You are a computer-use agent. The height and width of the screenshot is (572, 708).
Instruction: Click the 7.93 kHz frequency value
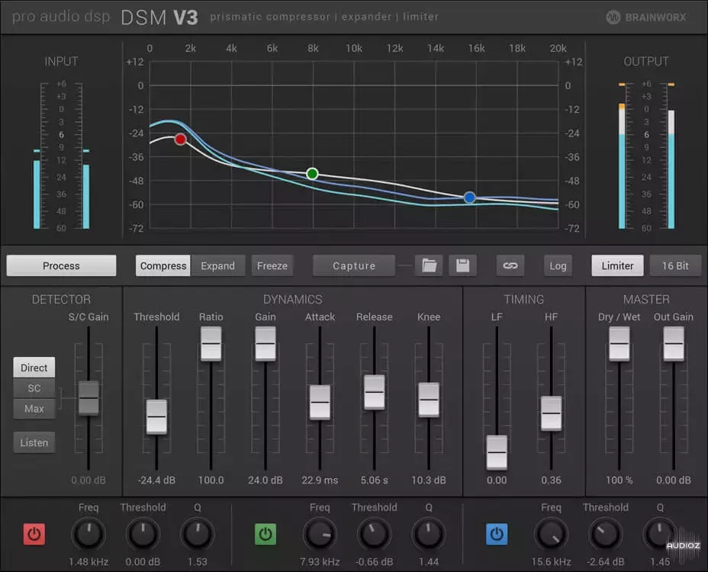320,561
